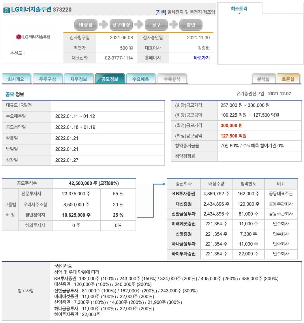The image size is (304, 323).
Task: Click the 전문투자자 share count 23,375,000 주
Action: [76, 194]
